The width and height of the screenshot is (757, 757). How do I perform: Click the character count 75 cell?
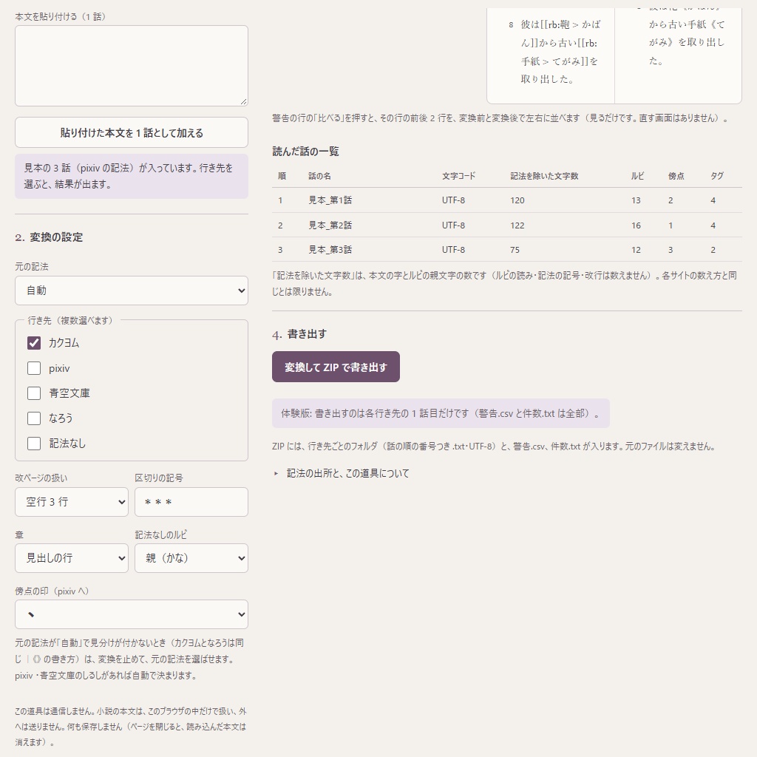pos(515,250)
